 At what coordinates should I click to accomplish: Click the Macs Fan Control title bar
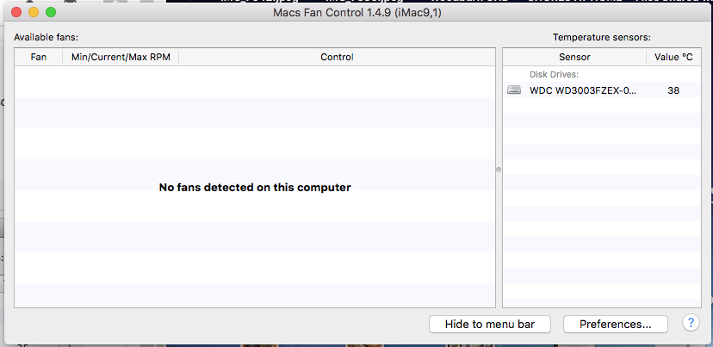tap(357, 12)
